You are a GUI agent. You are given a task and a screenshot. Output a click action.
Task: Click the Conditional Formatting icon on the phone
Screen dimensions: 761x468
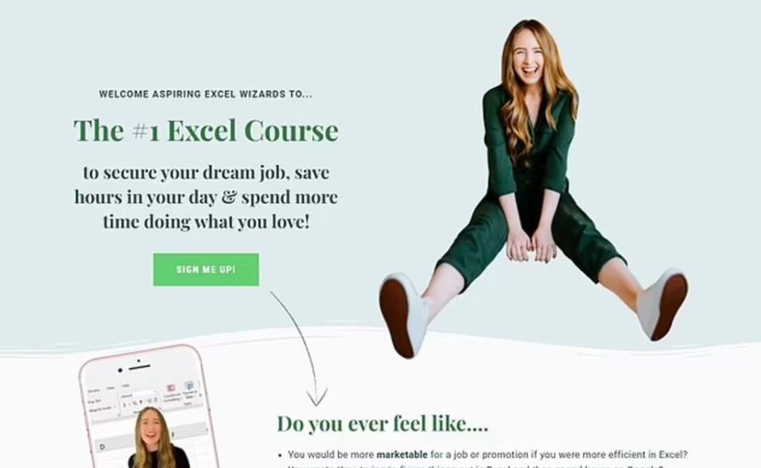coord(171,388)
